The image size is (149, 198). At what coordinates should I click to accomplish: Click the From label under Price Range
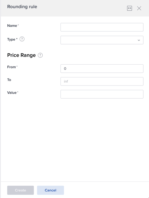pyautogui.click(x=11, y=67)
